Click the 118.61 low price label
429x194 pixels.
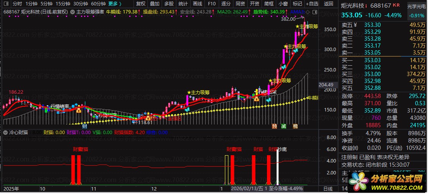click(145, 123)
